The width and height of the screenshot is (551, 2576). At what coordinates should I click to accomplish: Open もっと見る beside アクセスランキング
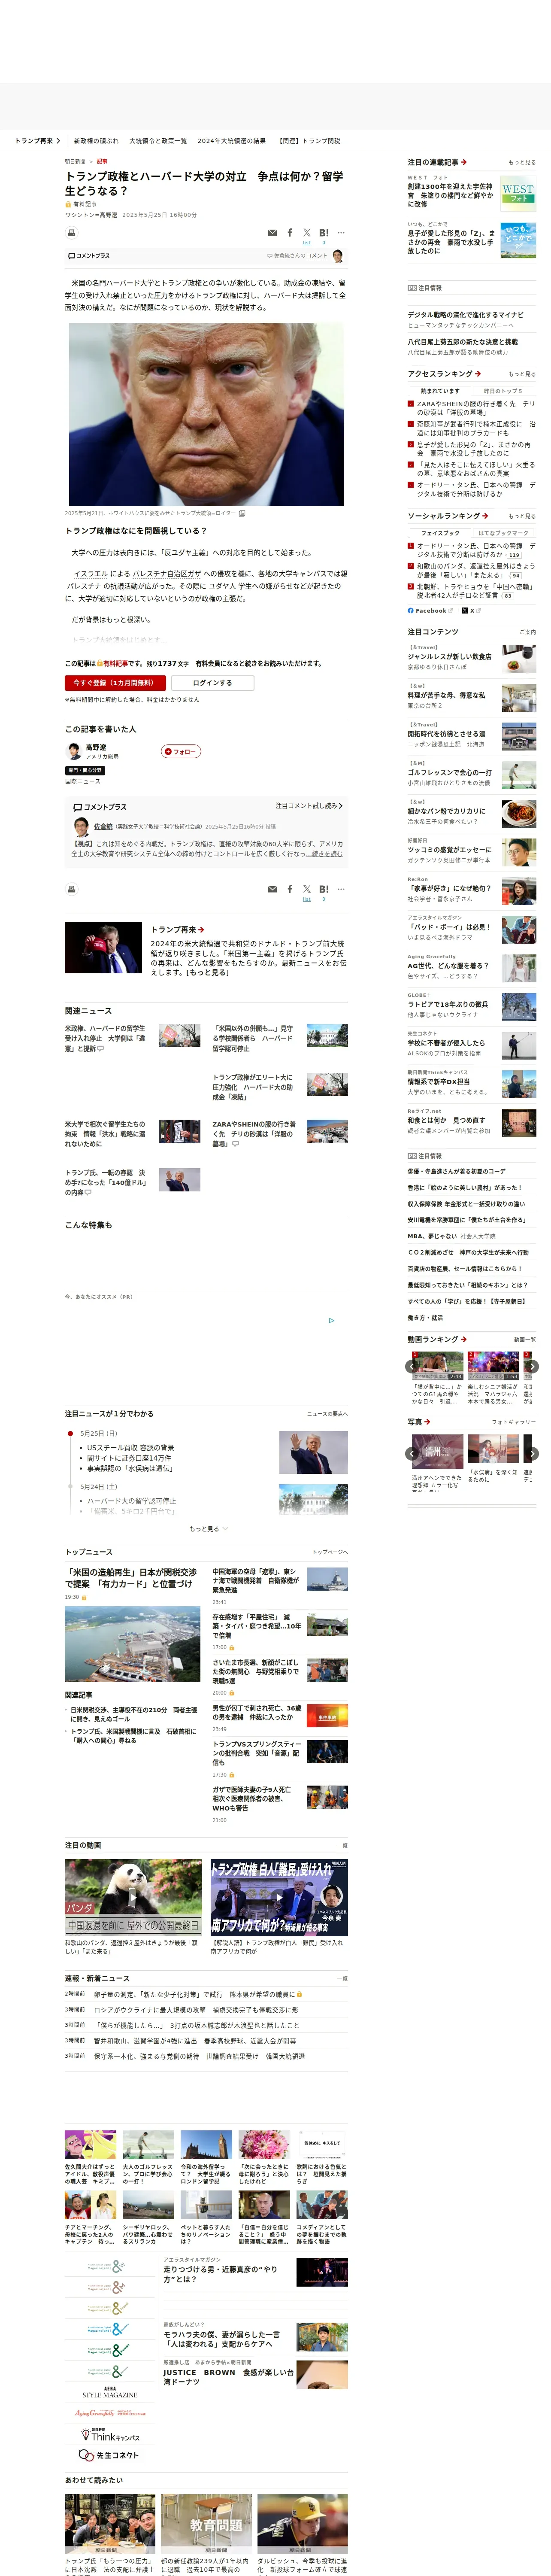(522, 374)
